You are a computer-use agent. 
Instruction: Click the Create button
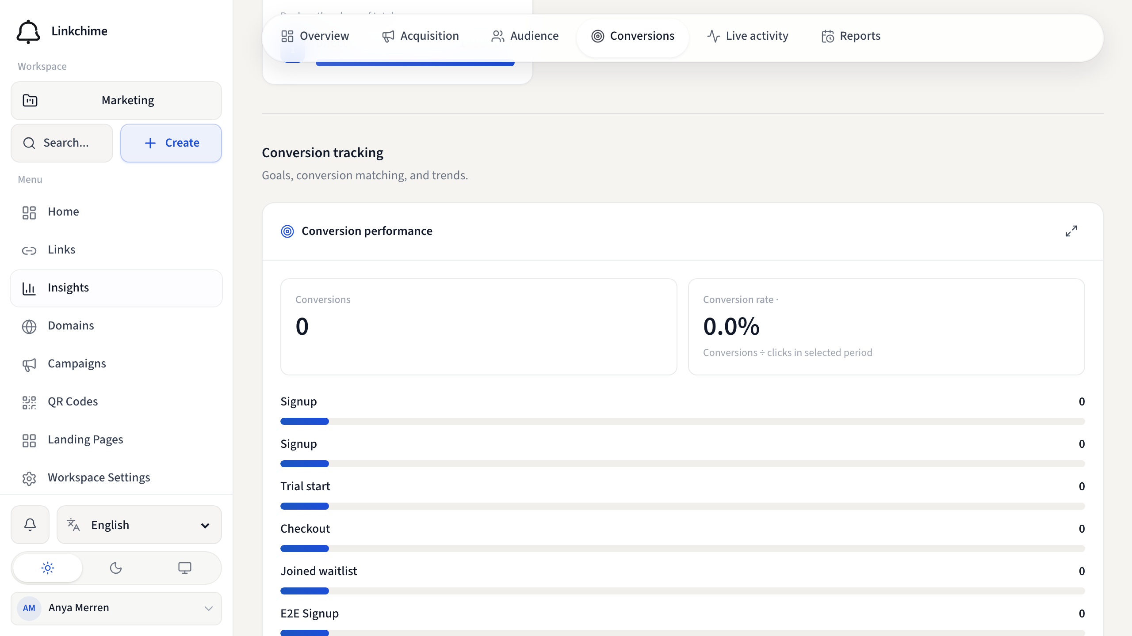click(171, 143)
